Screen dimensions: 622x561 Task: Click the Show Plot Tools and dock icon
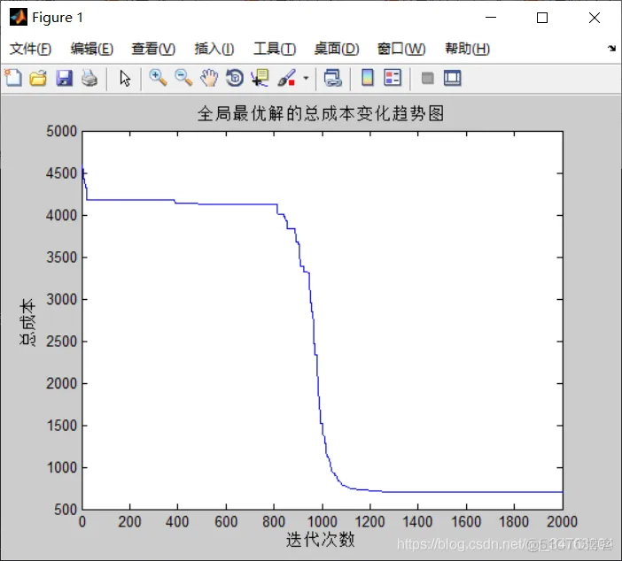(x=453, y=78)
